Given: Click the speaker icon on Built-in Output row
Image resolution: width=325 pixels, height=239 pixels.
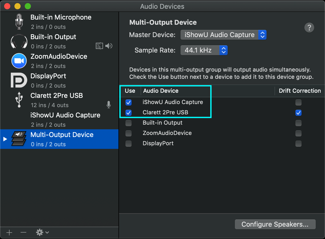Looking at the screenshot, I should tap(109, 46).
